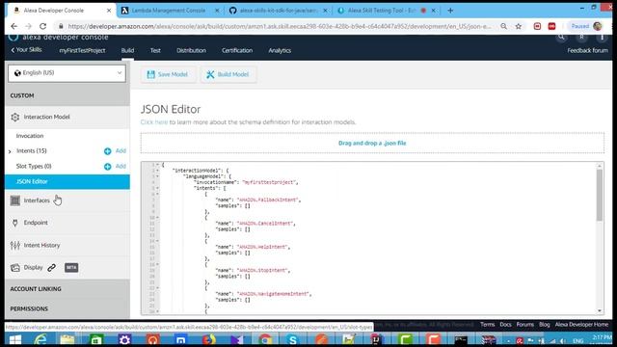Click the Build Model button
The width and height of the screenshot is (617, 347).
tap(228, 74)
